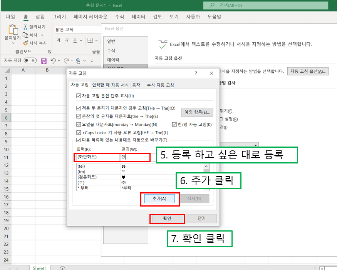The width and height of the screenshot is (337, 270).
Task: Click the list scrollbar up arrow
Action: (x=206, y=166)
